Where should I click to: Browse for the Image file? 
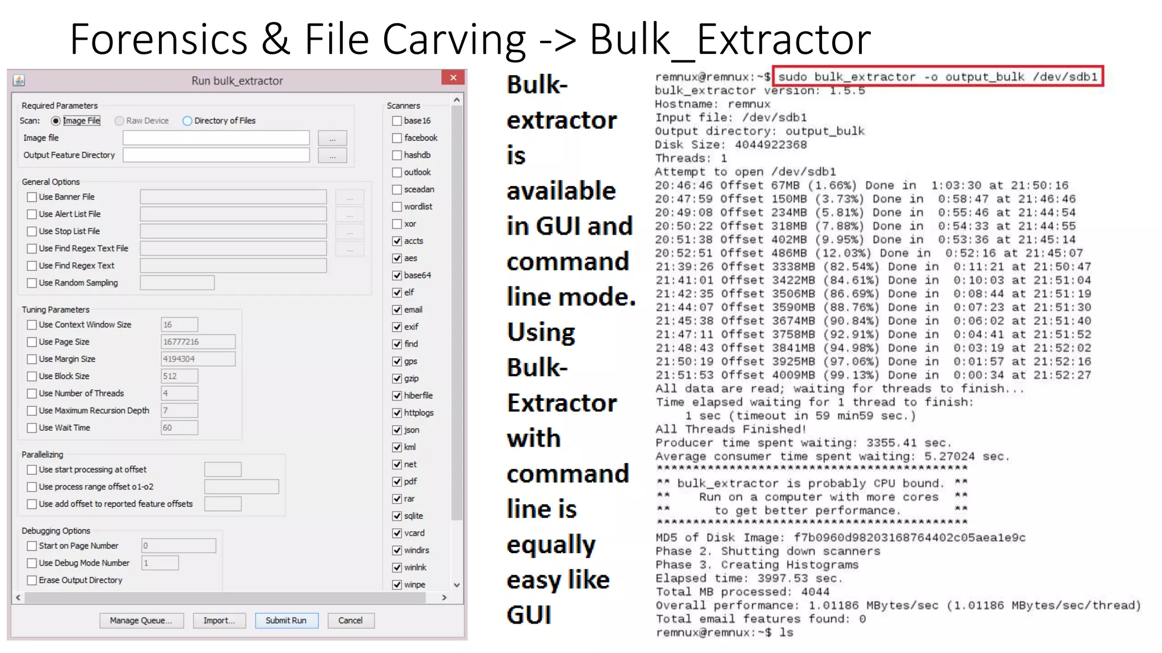pyautogui.click(x=332, y=138)
